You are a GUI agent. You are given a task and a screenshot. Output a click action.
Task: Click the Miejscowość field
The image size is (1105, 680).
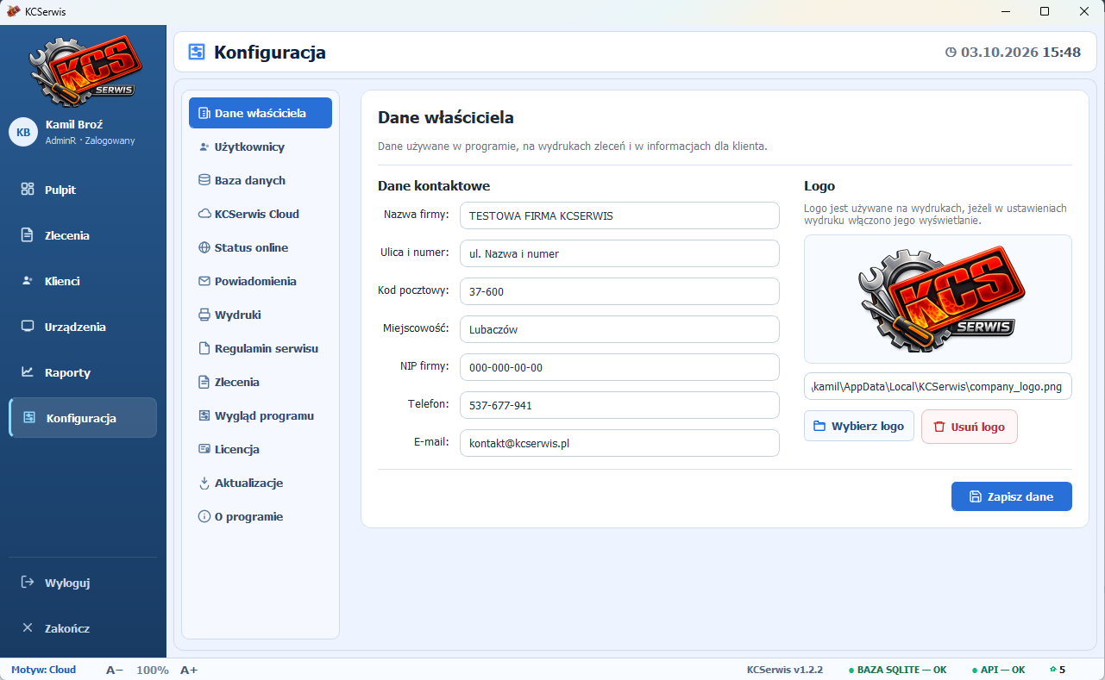pos(619,329)
